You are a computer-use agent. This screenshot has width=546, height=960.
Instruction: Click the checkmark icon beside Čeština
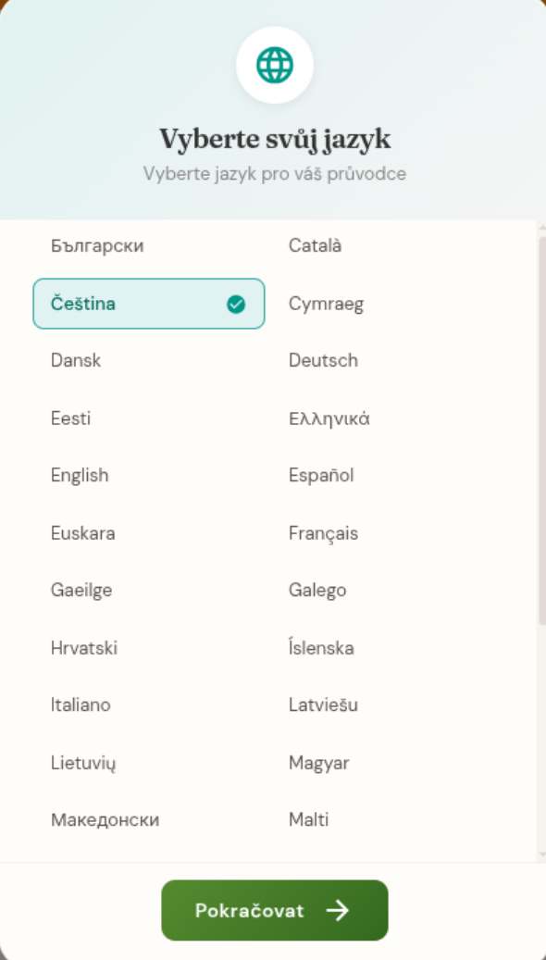[236, 304]
